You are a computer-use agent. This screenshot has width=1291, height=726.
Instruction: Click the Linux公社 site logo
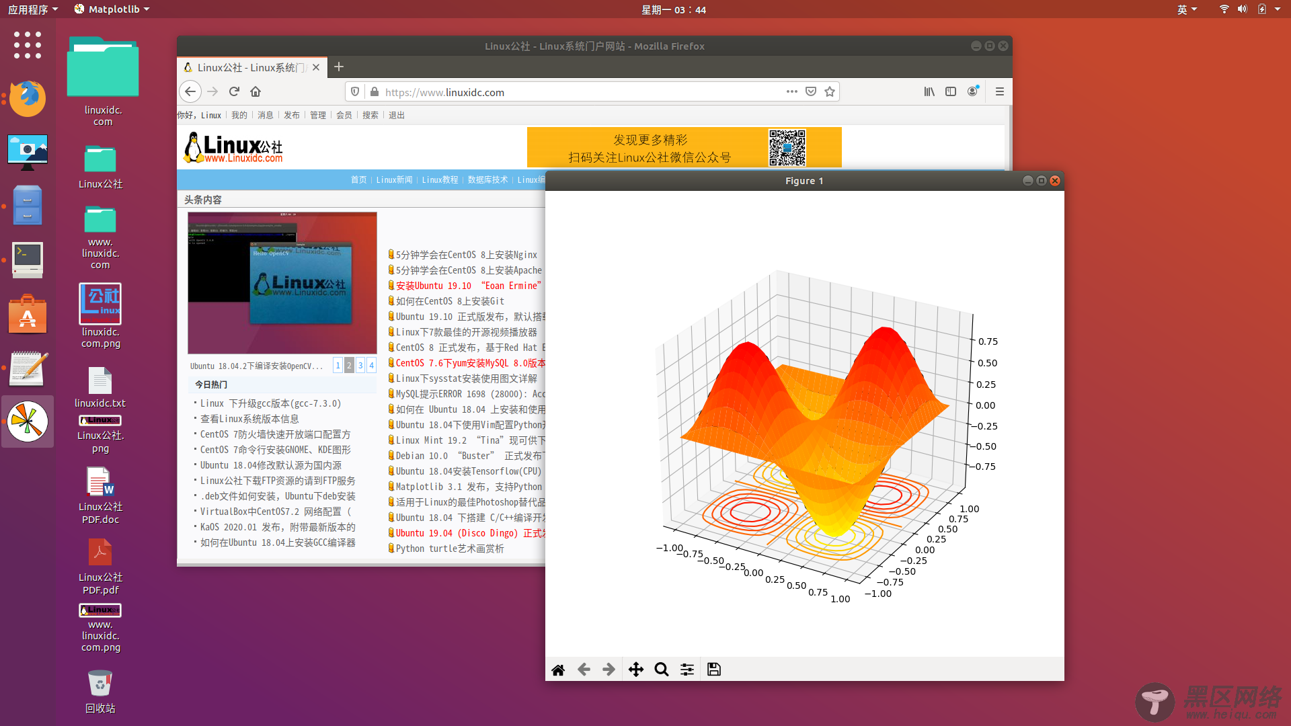tap(233, 147)
